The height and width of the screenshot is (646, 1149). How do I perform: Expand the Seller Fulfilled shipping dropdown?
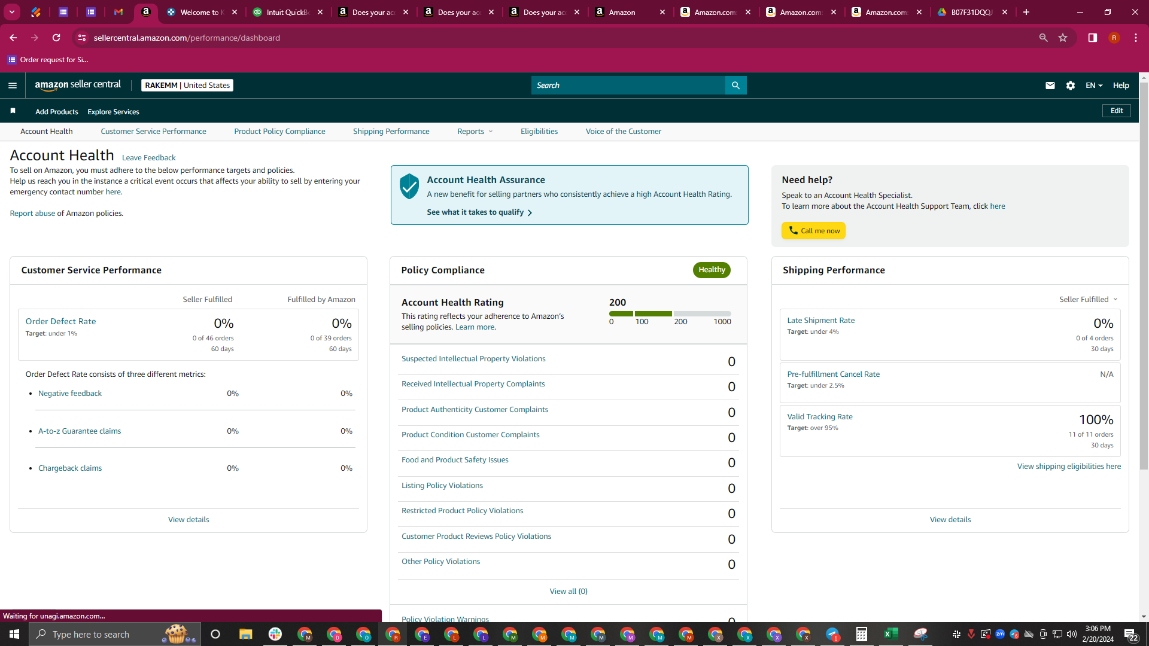[1089, 299]
